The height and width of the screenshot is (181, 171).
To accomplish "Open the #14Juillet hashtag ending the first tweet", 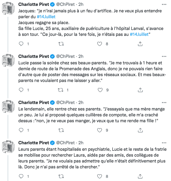I will pyautogui.click(x=139, y=34).
